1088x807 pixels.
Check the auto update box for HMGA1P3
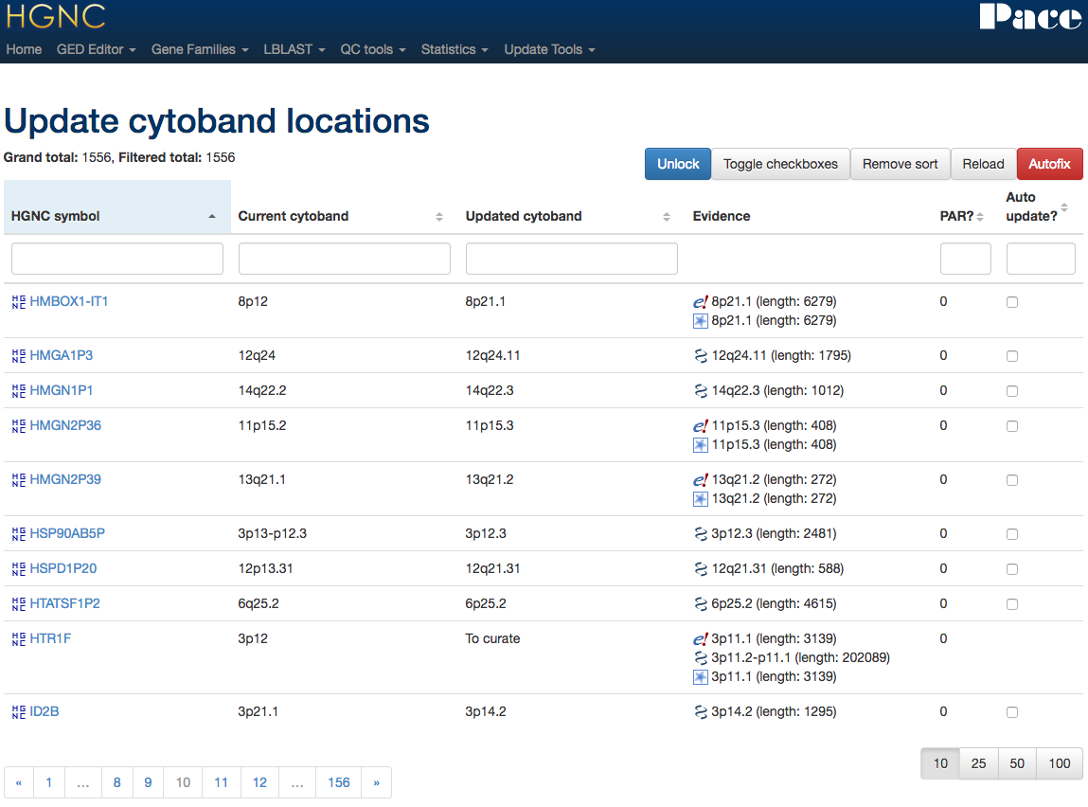1012,356
